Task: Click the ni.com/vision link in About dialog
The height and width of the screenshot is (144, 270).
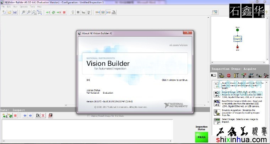Action: pyautogui.click(x=178, y=45)
